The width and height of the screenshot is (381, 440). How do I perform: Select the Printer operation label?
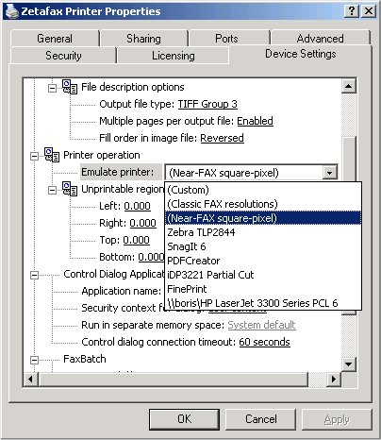(102, 155)
